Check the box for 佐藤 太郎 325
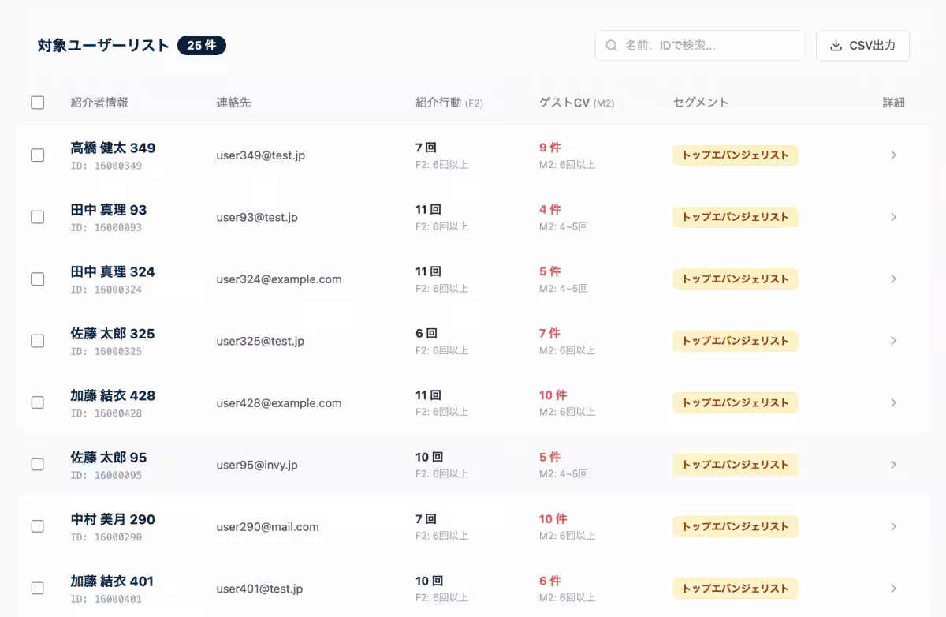This screenshot has height=617, width=946. pos(37,341)
